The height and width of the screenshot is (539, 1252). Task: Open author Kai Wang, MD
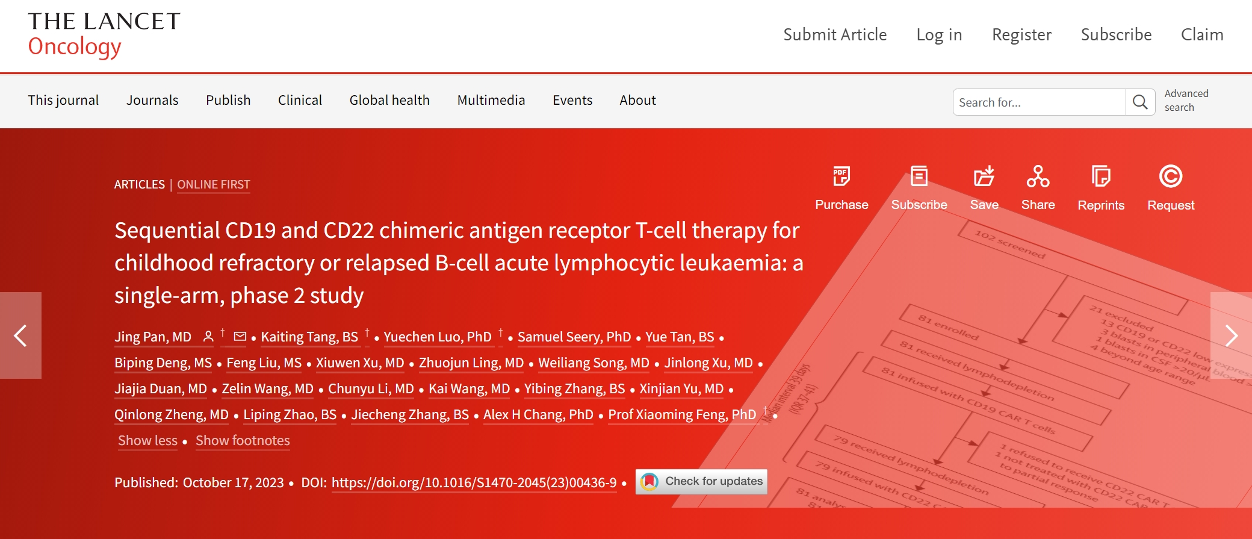469,389
